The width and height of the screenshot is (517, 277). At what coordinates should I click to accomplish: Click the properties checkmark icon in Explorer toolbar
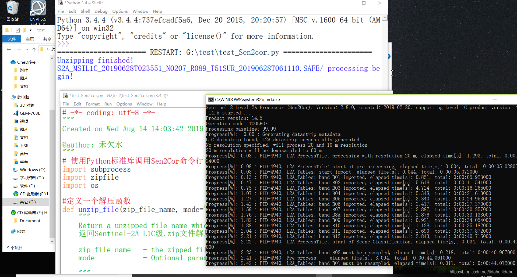point(18,30)
